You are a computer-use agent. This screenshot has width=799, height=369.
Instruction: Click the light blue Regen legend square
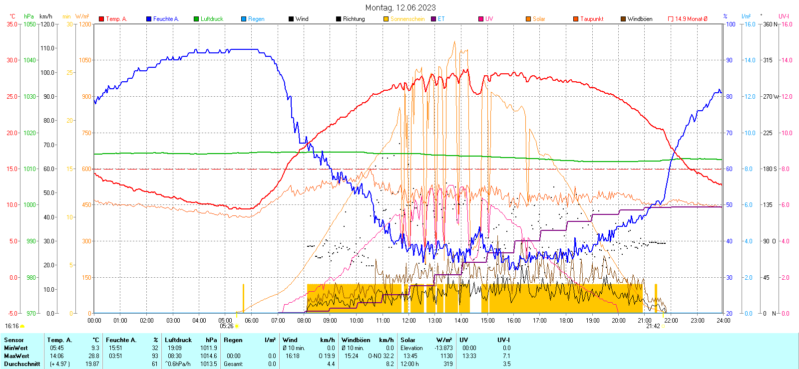click(x=244, y=19)
